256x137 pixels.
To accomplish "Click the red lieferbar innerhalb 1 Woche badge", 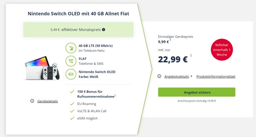I will pyautogui.click(x=222, y=49).
